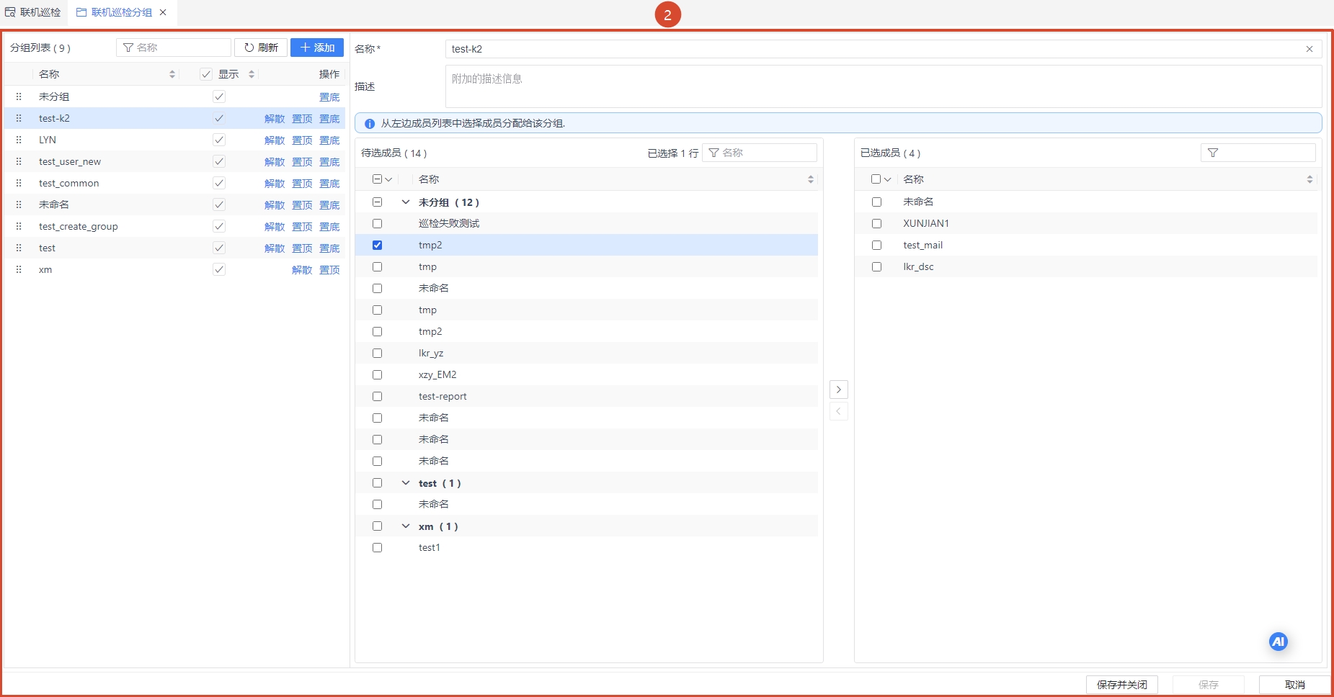1334x697 pixels.
Task: Click drag handle of test_common row
Action: point(19,183)
